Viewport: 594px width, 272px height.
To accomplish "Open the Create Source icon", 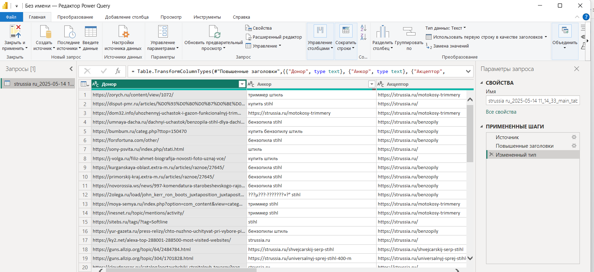I will click(x=45, y=32).
